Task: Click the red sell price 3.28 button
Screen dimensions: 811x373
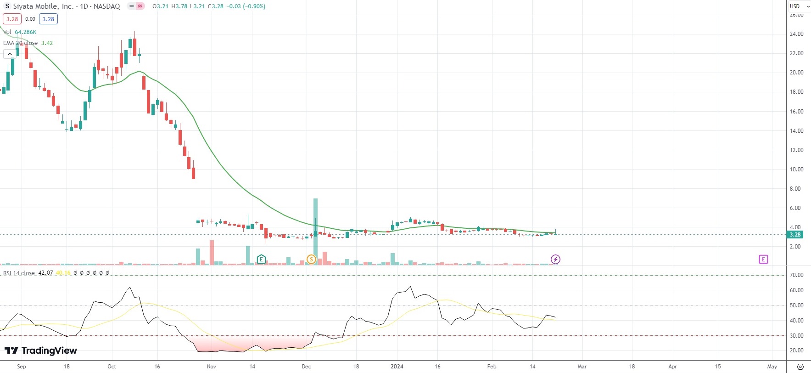Action: coord(12,19)
